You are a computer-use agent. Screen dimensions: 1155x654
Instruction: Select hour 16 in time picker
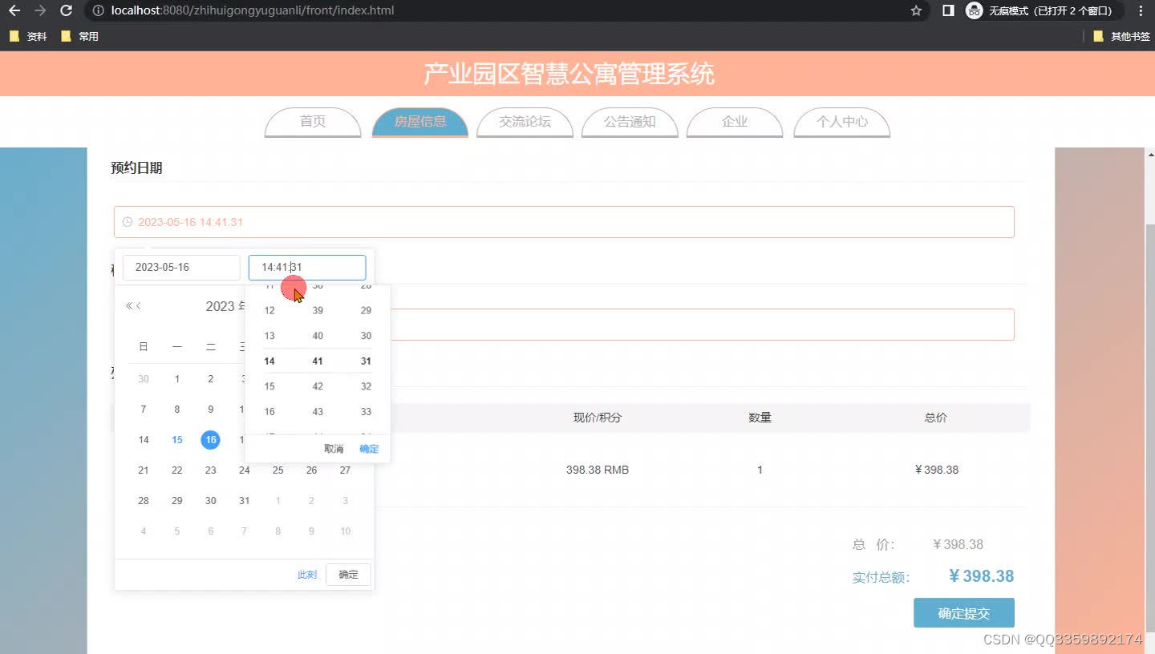pos(269,412)
